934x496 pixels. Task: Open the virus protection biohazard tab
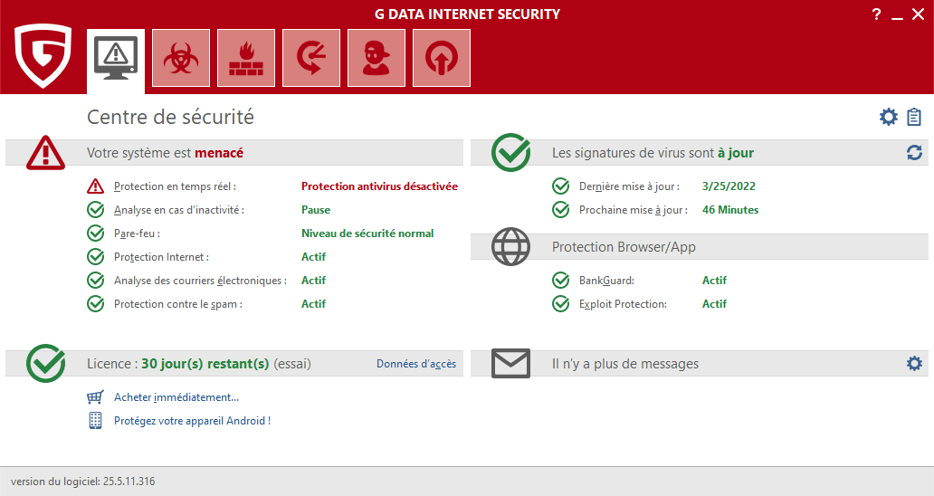coord(181,58)
